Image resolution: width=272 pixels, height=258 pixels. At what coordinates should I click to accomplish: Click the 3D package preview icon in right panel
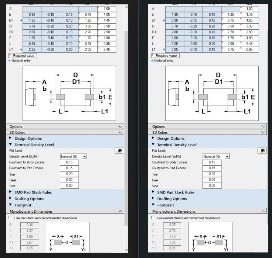click(262, 151)
